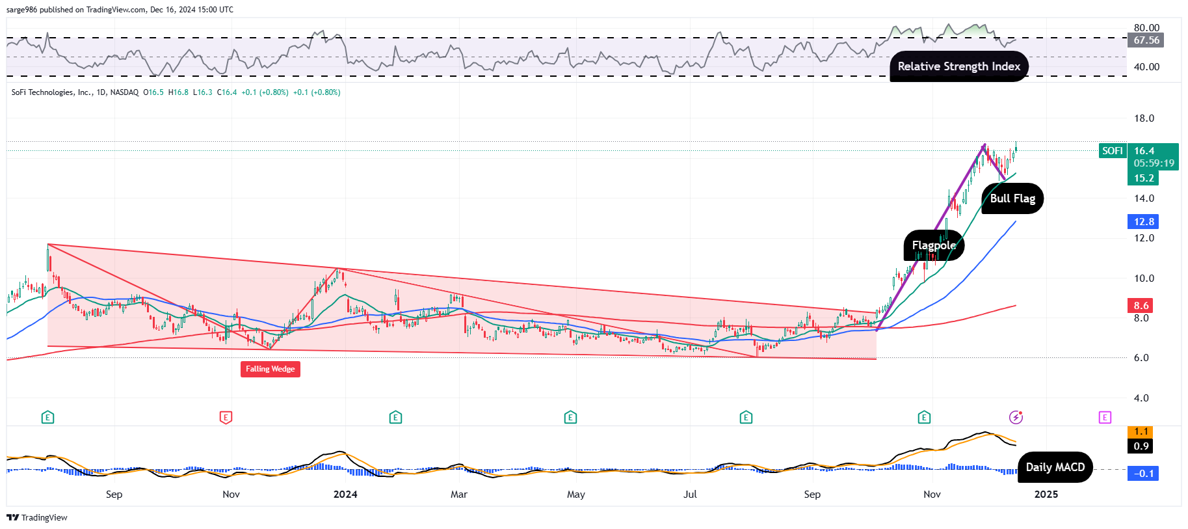
Task: Select the Falling Wedge label
Action: [270, 369]
